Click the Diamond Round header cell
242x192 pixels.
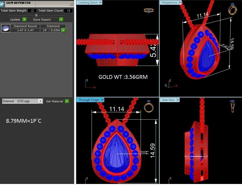(25, 26)
